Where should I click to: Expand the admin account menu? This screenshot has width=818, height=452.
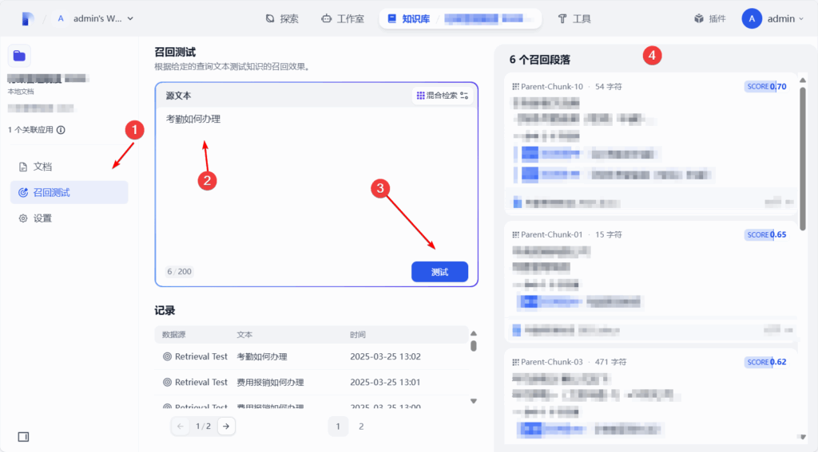[x=772, y=18]
